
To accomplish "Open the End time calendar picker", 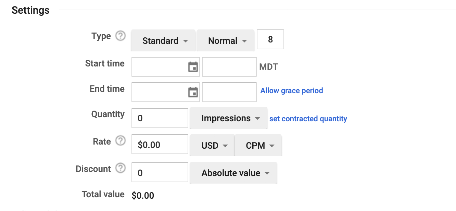I will 193,92.
